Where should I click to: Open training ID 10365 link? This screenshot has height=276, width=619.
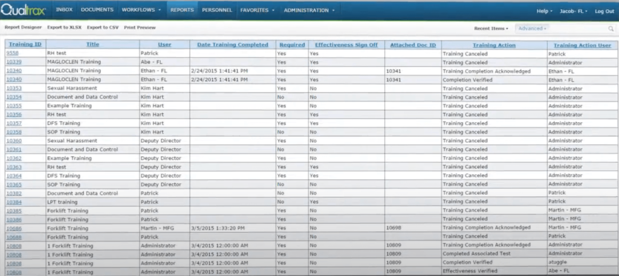click(x=14, y=184)
